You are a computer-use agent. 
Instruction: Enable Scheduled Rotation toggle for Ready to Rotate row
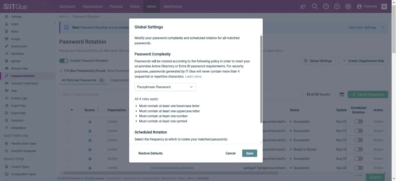(x=358, y=149)
